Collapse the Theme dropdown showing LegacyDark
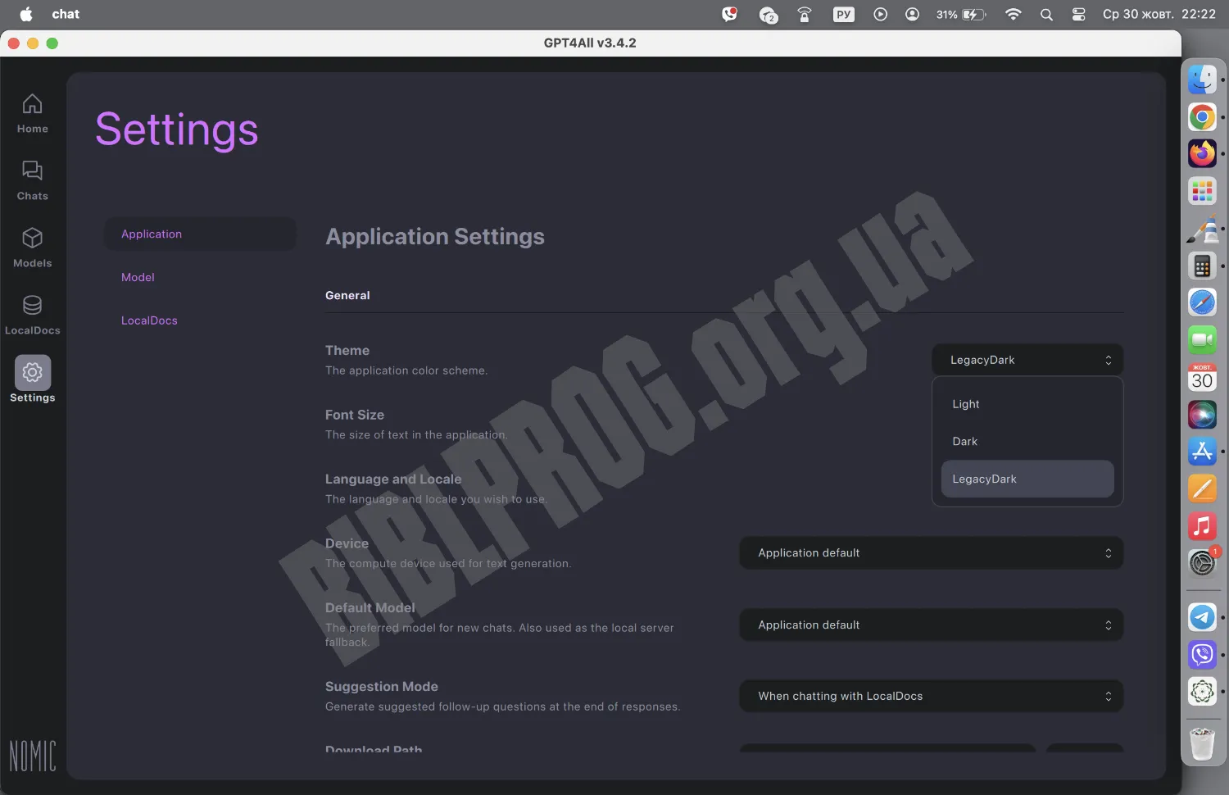Viewport: 1229px width, 795px height. click(x=1027, y=360)
